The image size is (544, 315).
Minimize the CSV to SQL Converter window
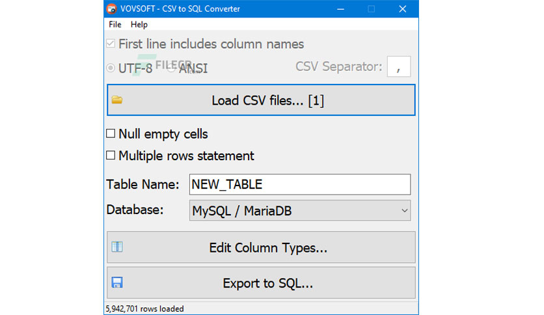click(341, 9)
